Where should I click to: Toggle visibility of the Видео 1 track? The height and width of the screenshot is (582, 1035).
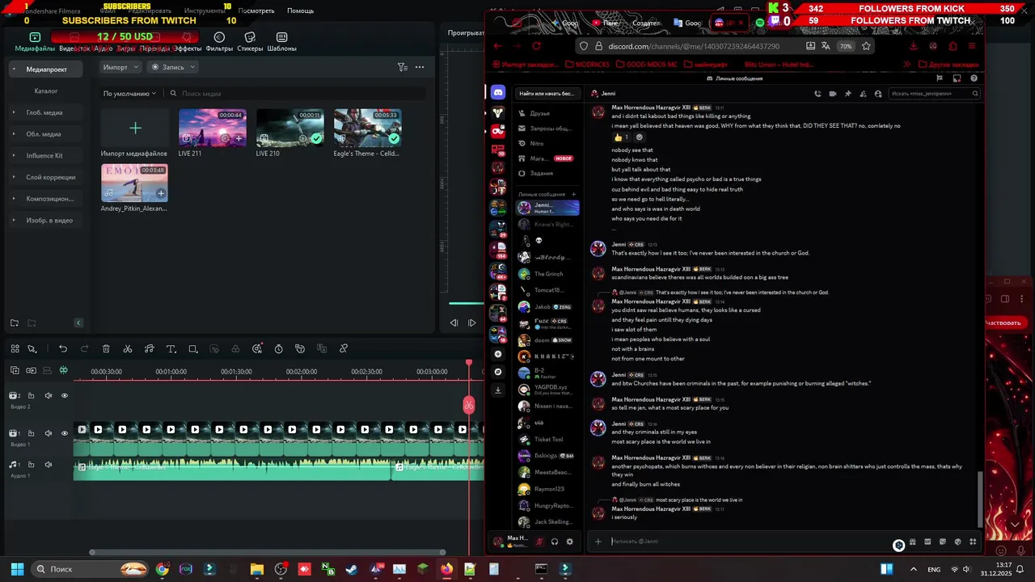point(65,433)
